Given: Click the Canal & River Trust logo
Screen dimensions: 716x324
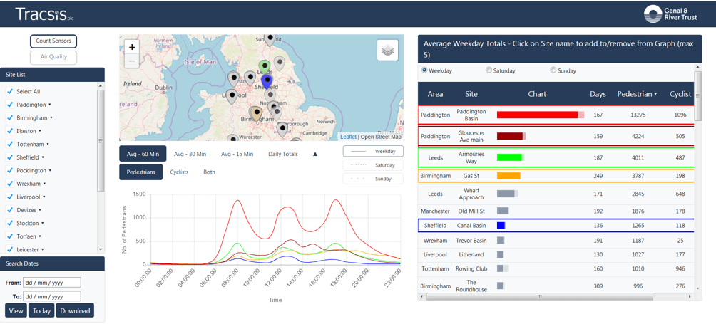Looking at the screenshot, I should pyautogui.click(x=670, y=14).
